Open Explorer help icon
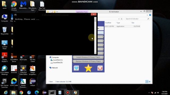This screenshot has height=95, width=170. point(150,15)
